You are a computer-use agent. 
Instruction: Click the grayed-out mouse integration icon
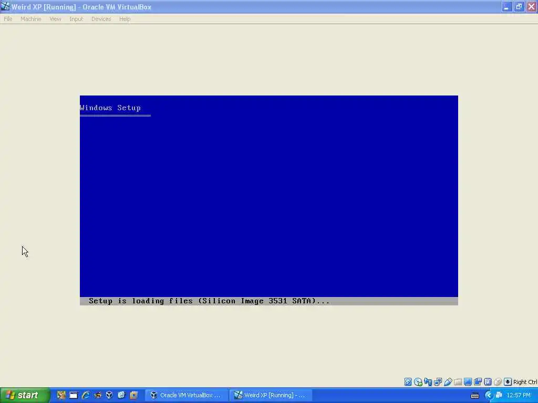tap(498, 382)
